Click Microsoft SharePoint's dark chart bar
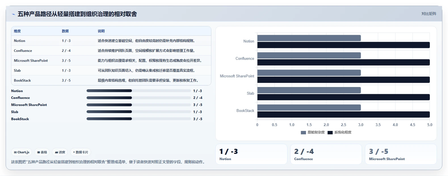The image size is (448, 176). tap(344, 80)
